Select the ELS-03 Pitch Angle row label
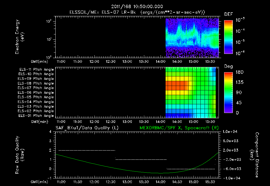 tap(36, 107)
